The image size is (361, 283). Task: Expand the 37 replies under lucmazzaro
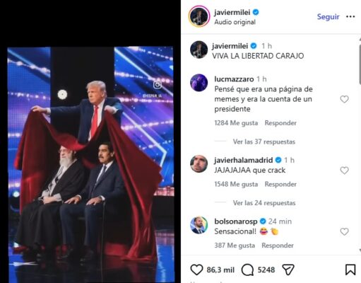tap(264, 141)
